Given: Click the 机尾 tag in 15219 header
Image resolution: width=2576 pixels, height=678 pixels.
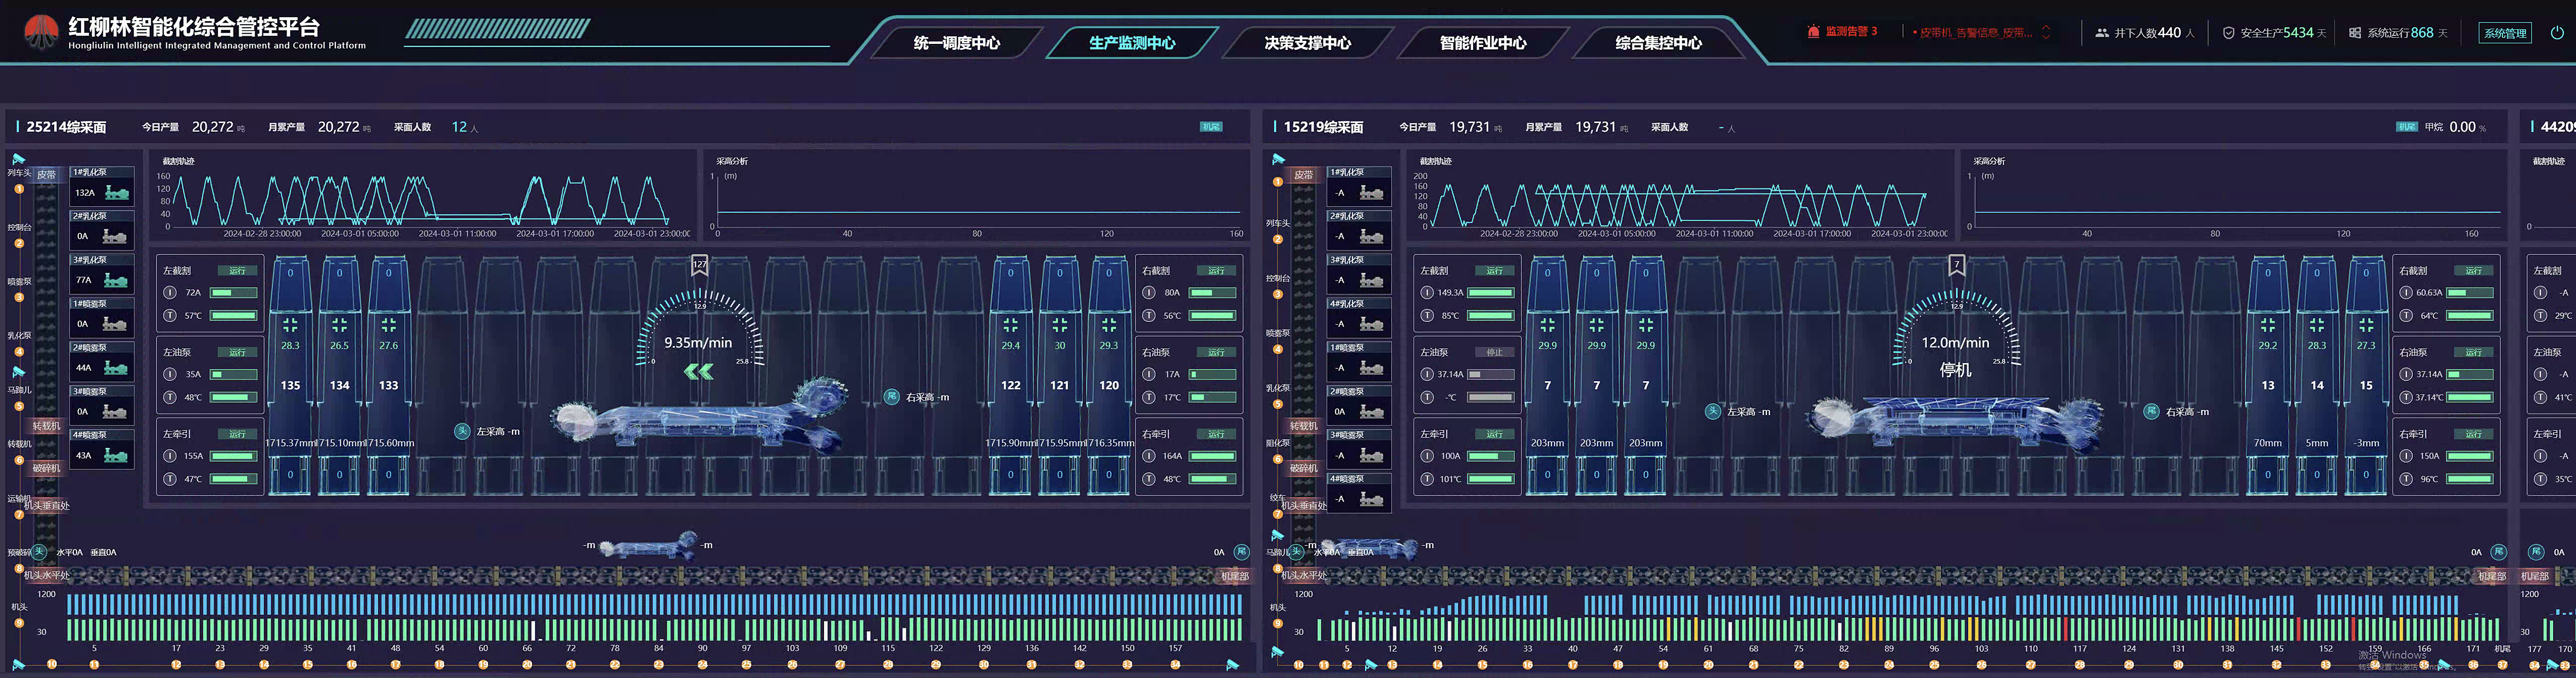Looking at the screenshot, I should (2407, 127).
